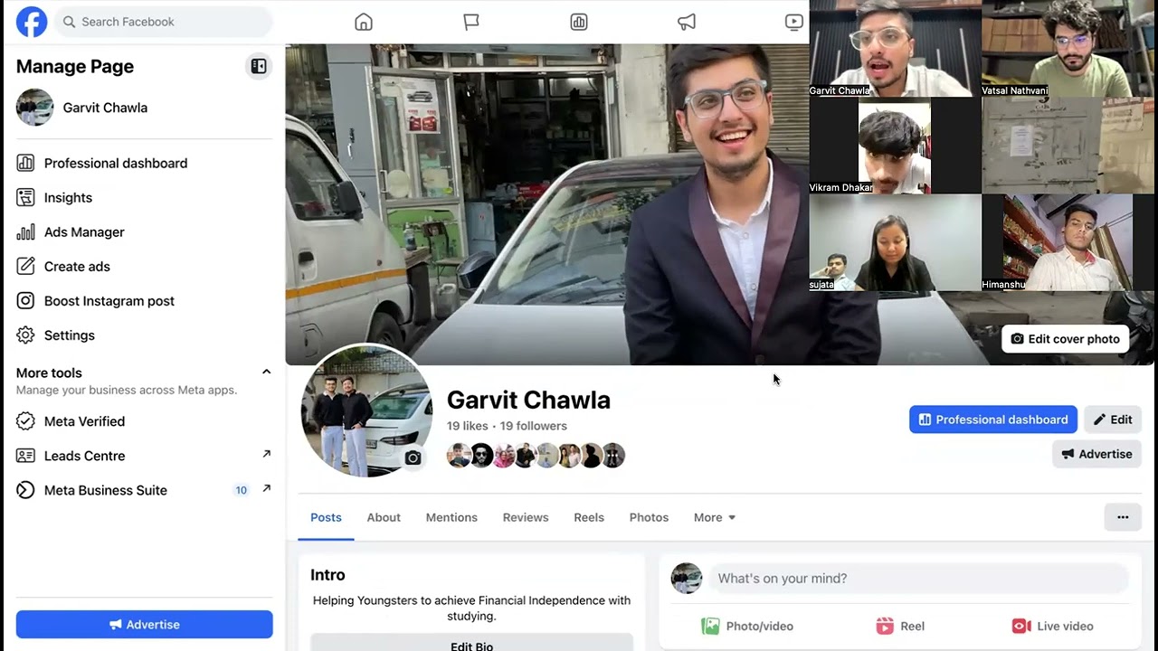Image resolution: width=1158 pixels, height=651 pixels.
Task: Click the blue Advertise button in sidebar
Action: coord(145,625)
